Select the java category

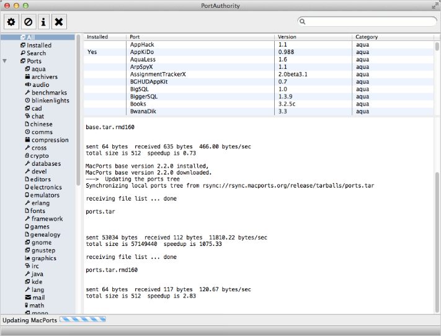pos(34,274)
